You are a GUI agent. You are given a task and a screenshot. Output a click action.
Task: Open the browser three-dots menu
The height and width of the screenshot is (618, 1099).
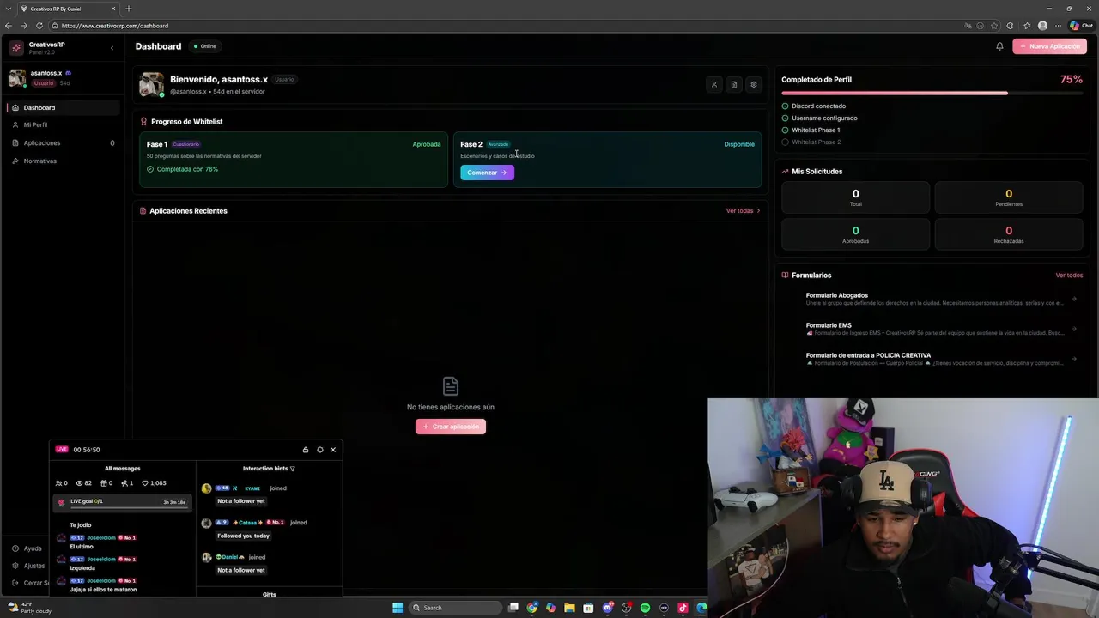click(1058, 26)
